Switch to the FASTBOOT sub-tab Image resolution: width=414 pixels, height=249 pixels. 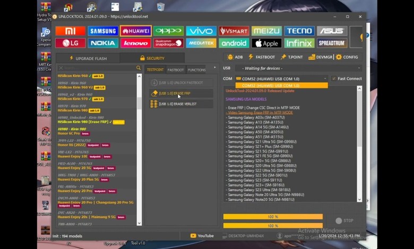176,70
